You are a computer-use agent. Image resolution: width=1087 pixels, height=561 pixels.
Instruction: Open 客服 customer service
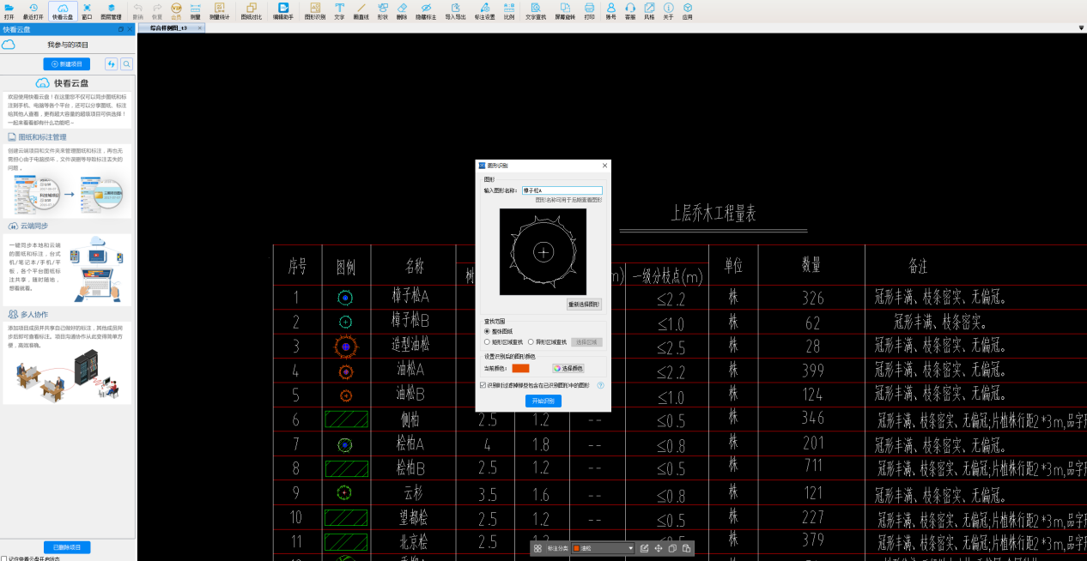pos(630,10)
